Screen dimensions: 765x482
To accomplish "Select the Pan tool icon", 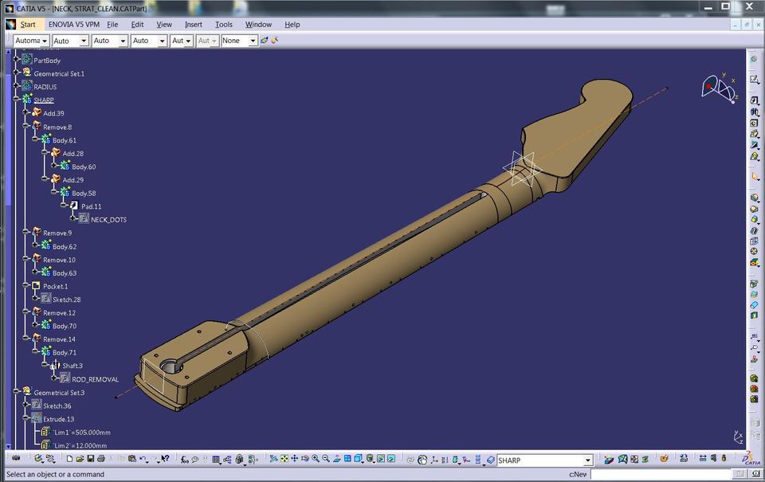I will [x=295, y=459].
